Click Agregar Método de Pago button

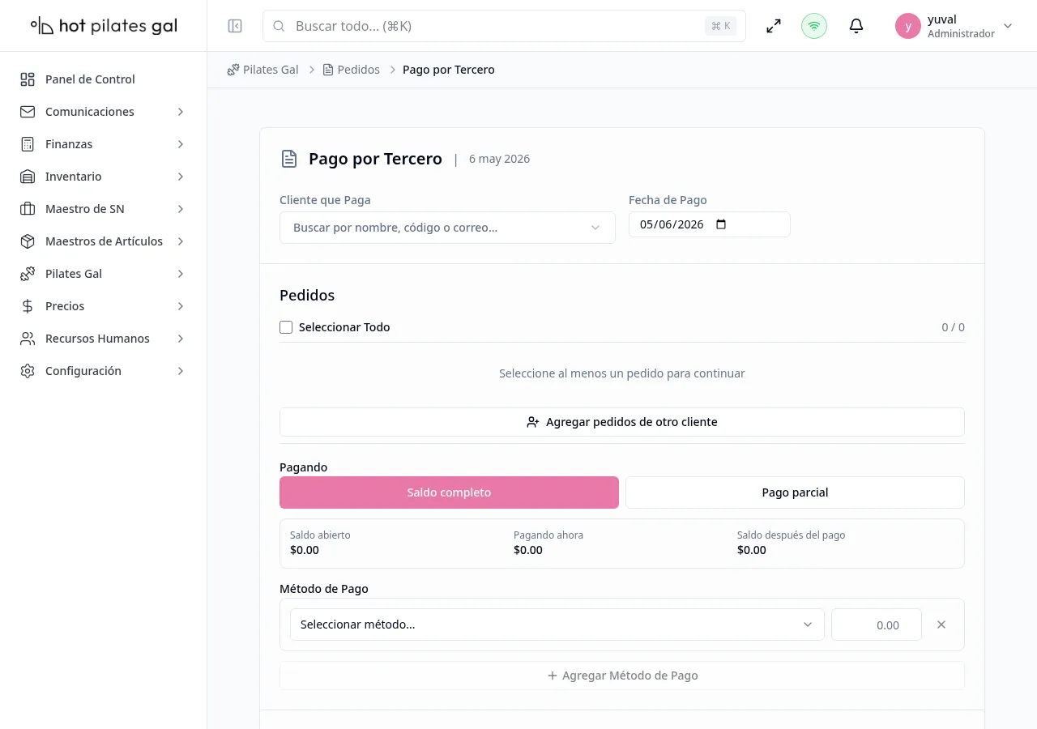coord(622,676)
